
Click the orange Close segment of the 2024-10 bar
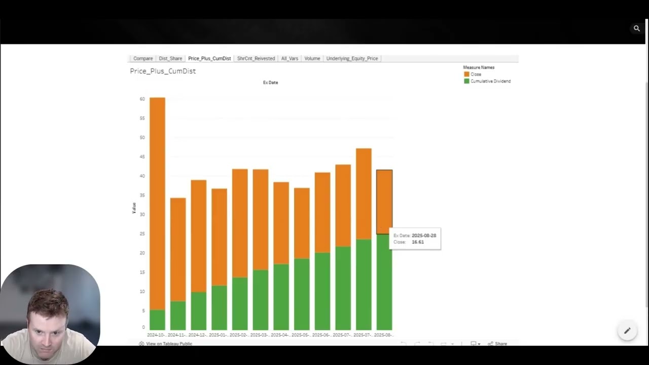(157, 204)
